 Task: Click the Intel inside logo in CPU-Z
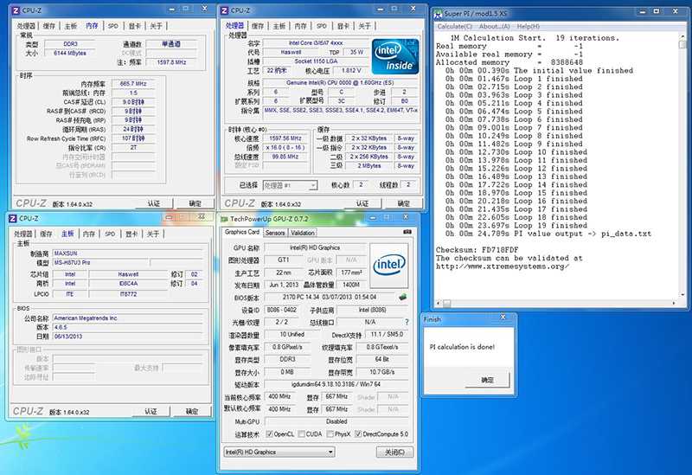pos(395,56)
